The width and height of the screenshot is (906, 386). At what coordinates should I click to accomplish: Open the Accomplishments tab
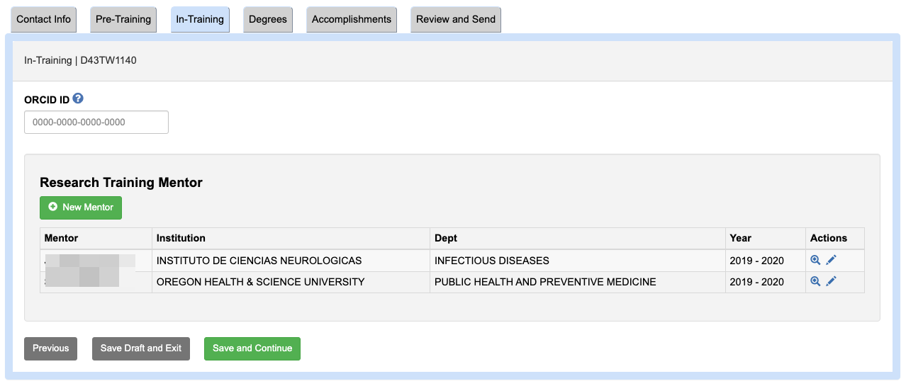click(352, 20)
